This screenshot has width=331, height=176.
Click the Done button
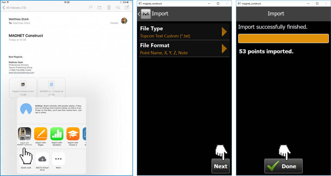pos(283,166)
